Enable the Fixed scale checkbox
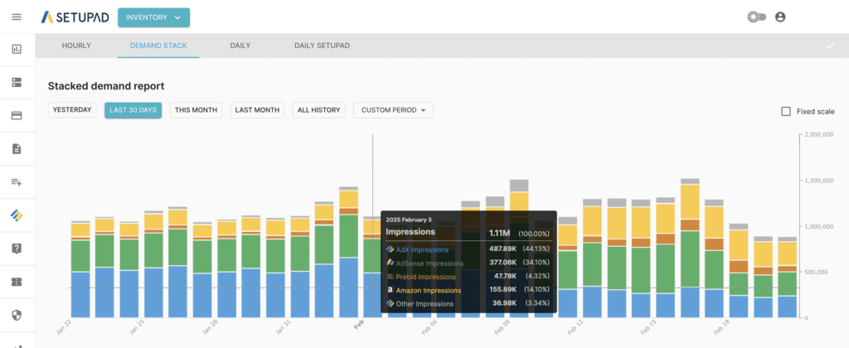The height and width of the screenshot is (348, 849). point(786,111)
